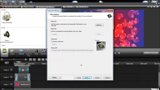Click the Назад back button
Image resolution: width=160 pixels, height=90 pixels.
point(78,78)
